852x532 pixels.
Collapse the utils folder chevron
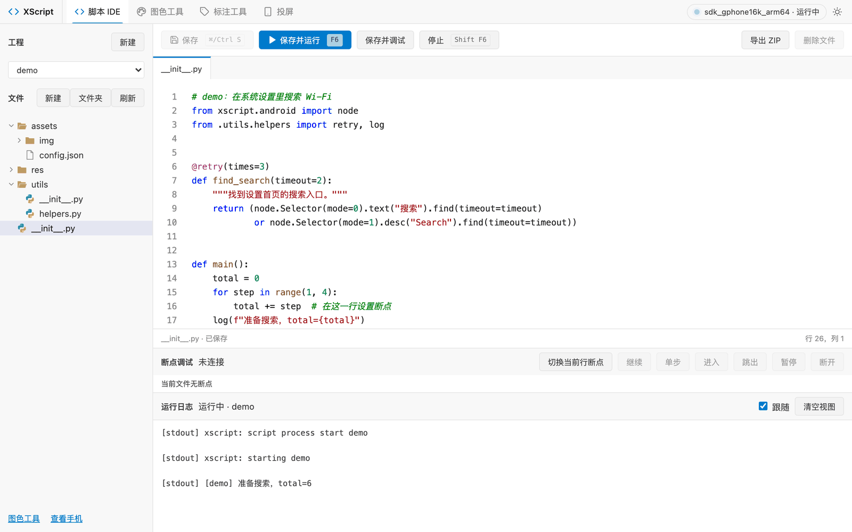[x=11, y=185]
